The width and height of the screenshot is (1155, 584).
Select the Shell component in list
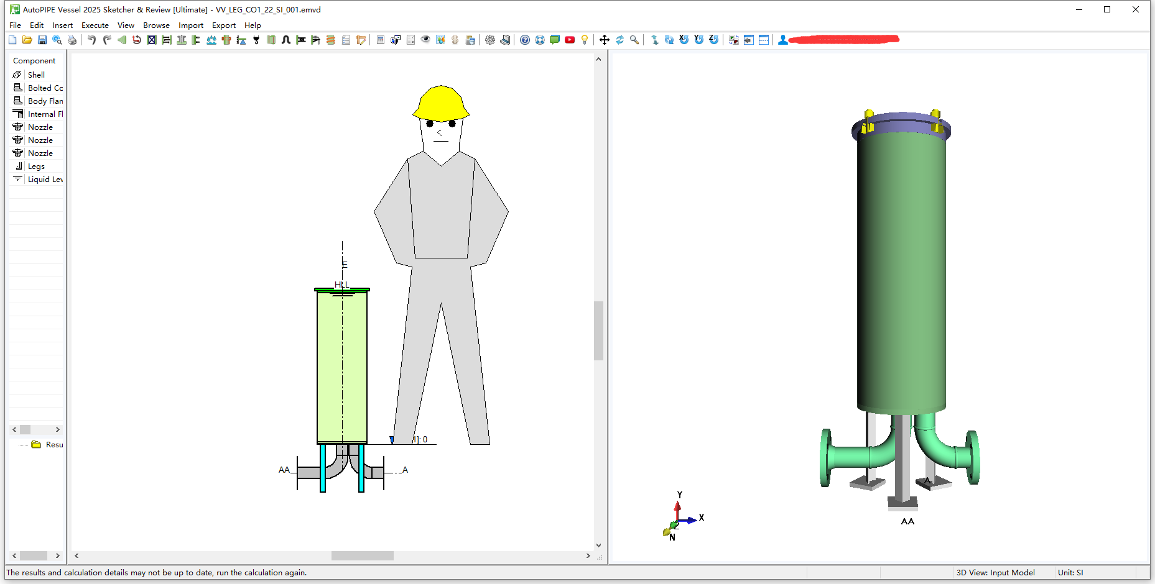(36, 75)
